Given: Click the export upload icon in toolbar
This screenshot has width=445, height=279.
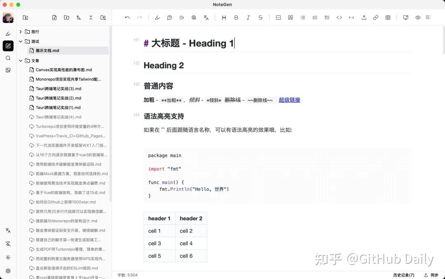Looking at the screenshot, I should (364, 18).
